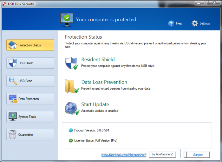Click 'Protect your computer against any threats via USB drive.' text

118,66
